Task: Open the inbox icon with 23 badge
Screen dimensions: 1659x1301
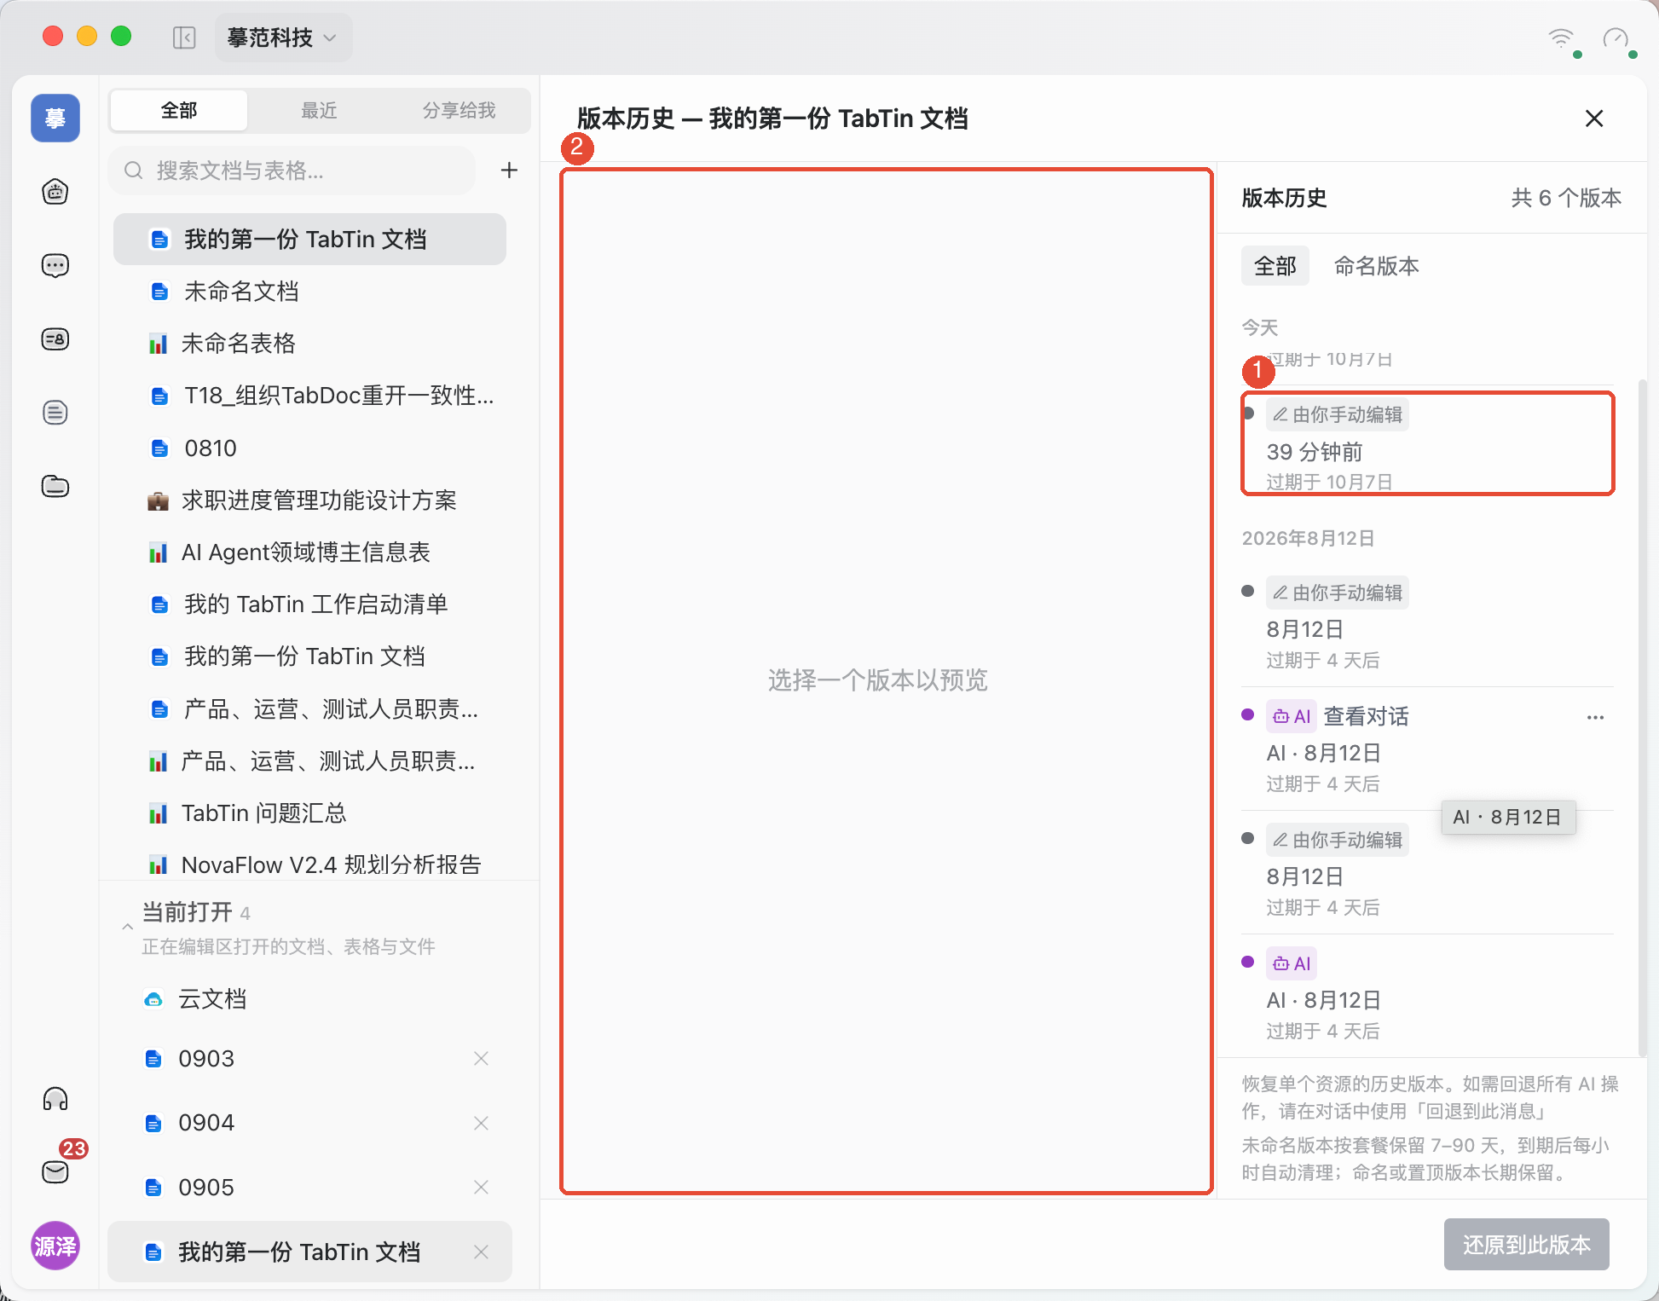Action: click(x=55, y=1171)
